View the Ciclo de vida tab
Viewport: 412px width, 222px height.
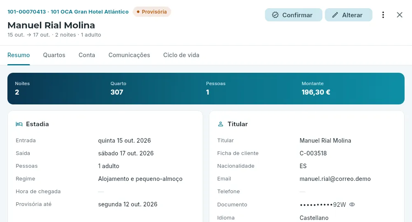(181, 55)
